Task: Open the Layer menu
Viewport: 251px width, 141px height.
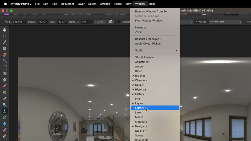Action: 81,4
